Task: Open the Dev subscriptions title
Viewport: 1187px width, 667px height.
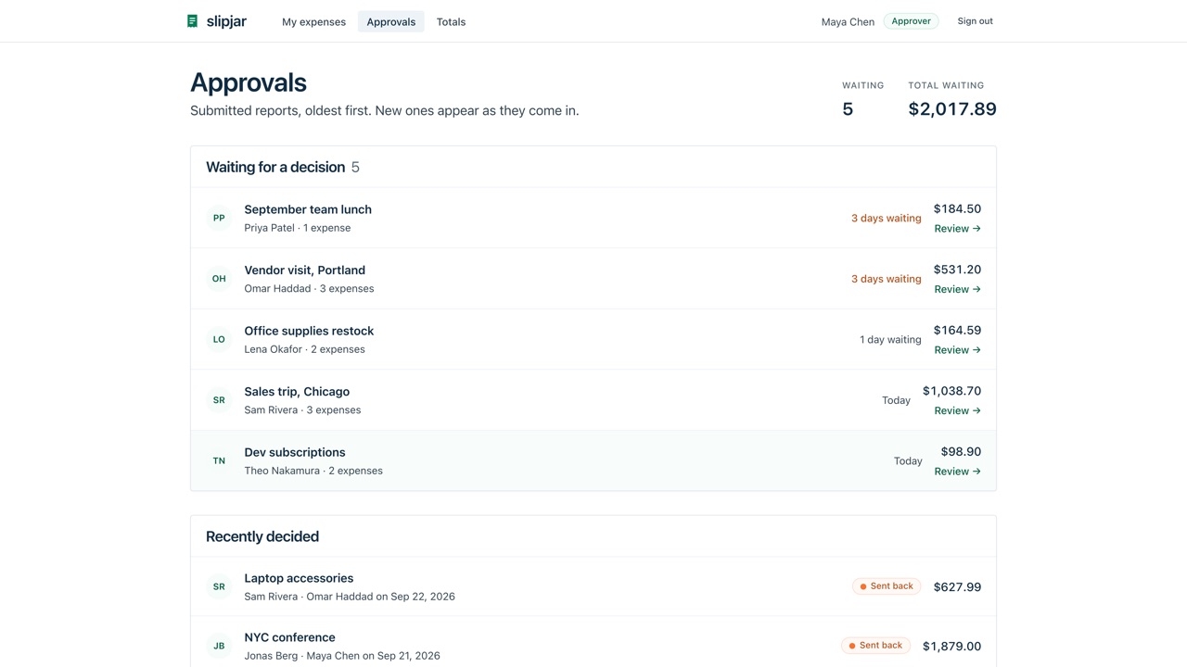Action: [x=295, y=452]
